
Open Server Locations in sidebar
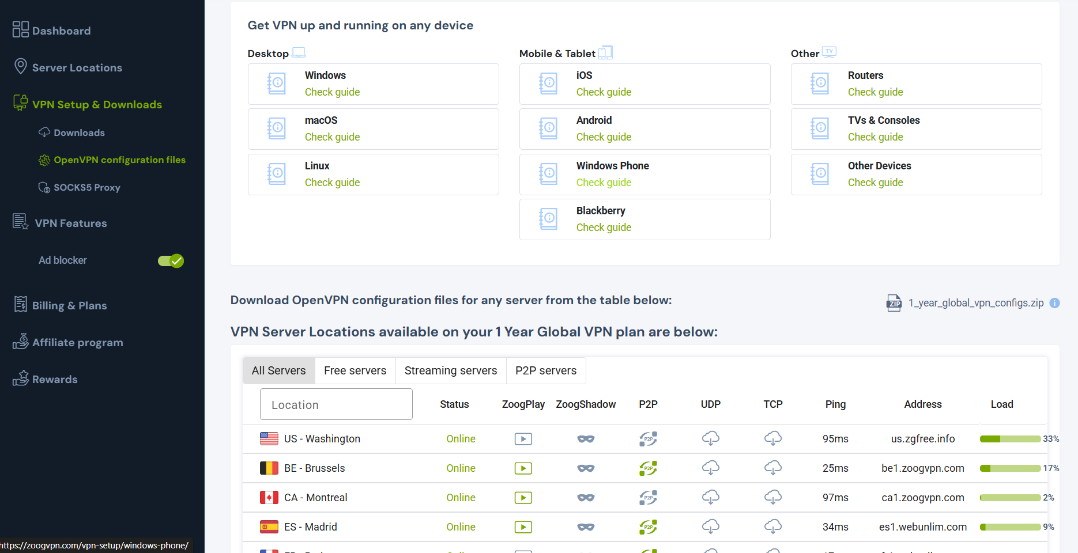tap(77, 67)
